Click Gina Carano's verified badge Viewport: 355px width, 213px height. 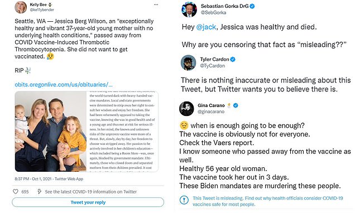click(236, 105)
